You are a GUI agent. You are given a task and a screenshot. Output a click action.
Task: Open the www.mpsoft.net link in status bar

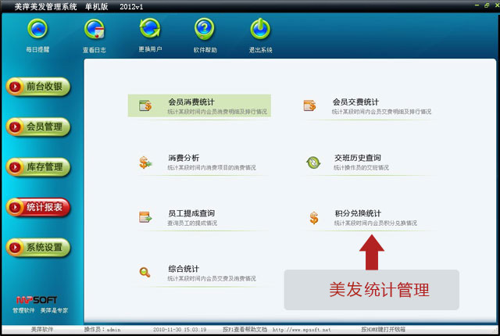tap(302, 330)
